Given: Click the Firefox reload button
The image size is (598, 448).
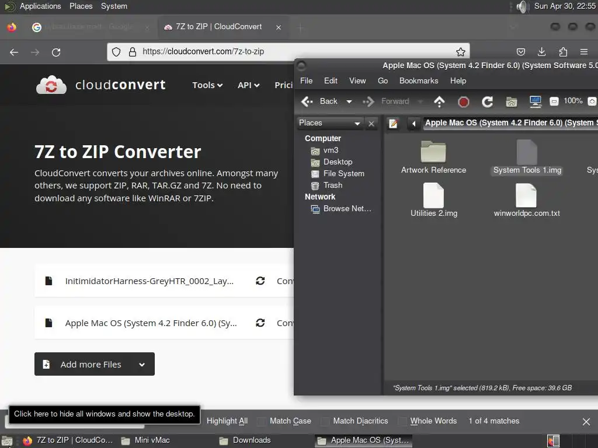Looking at the screenshot, I should coord(56,52).
